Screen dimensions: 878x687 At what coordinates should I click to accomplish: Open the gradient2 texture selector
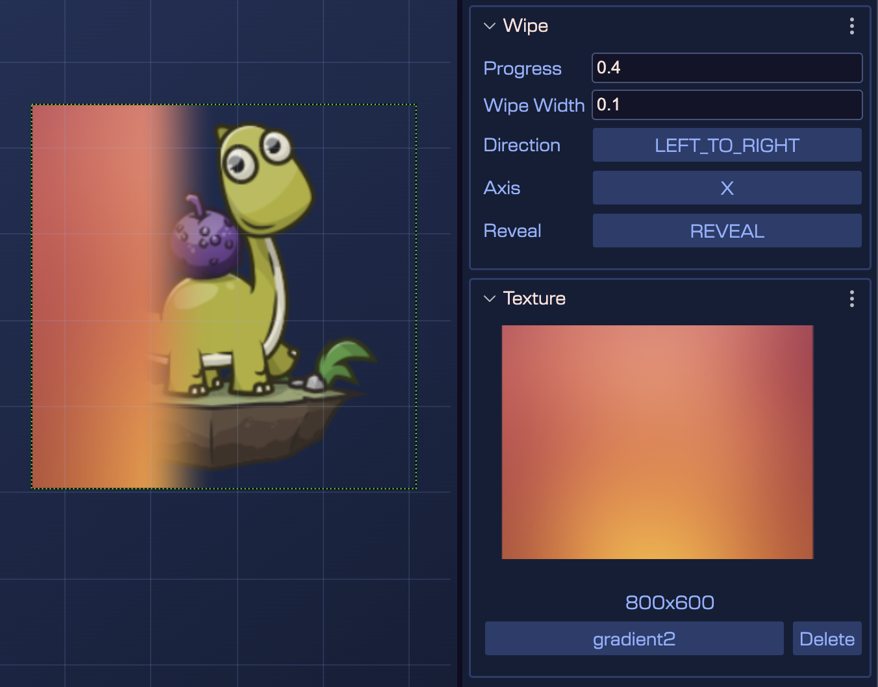click(x=634, y=638)
